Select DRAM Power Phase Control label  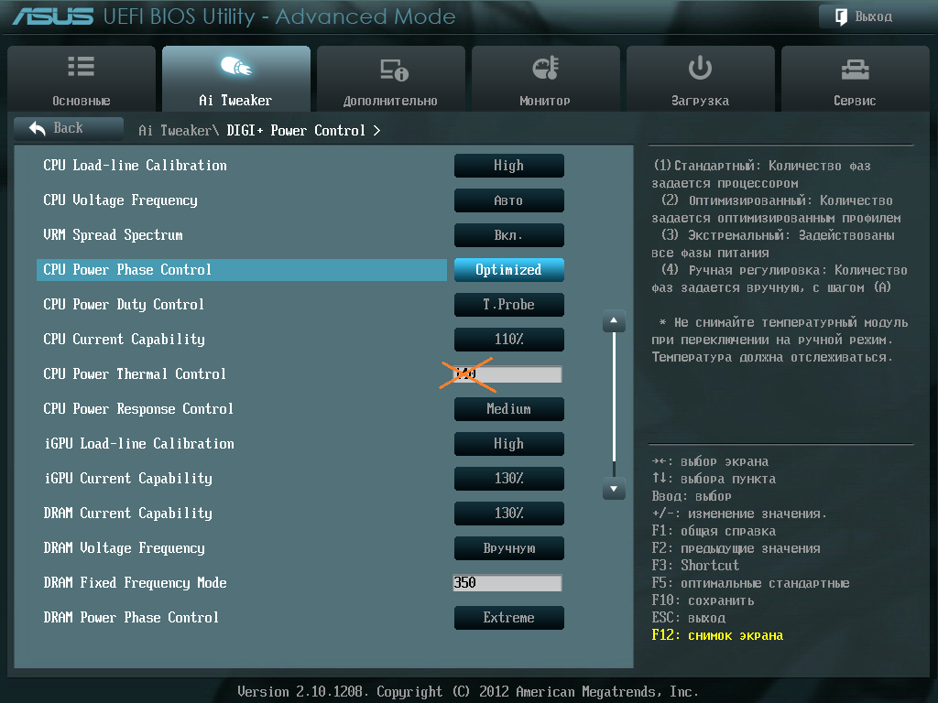point(131,618)
